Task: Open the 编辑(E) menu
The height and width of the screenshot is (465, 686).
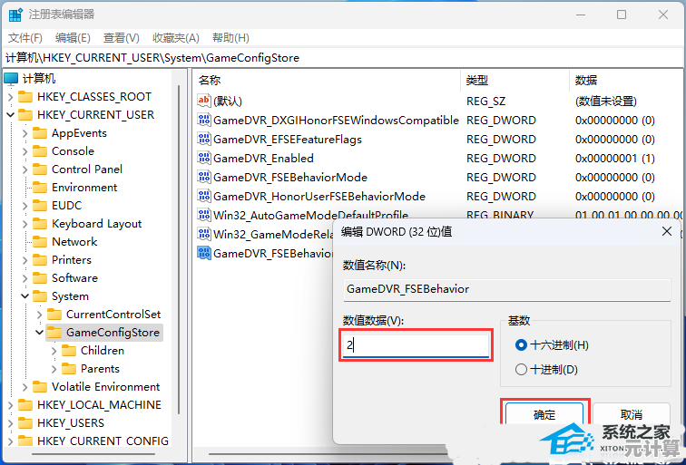Action: (73, 37)
